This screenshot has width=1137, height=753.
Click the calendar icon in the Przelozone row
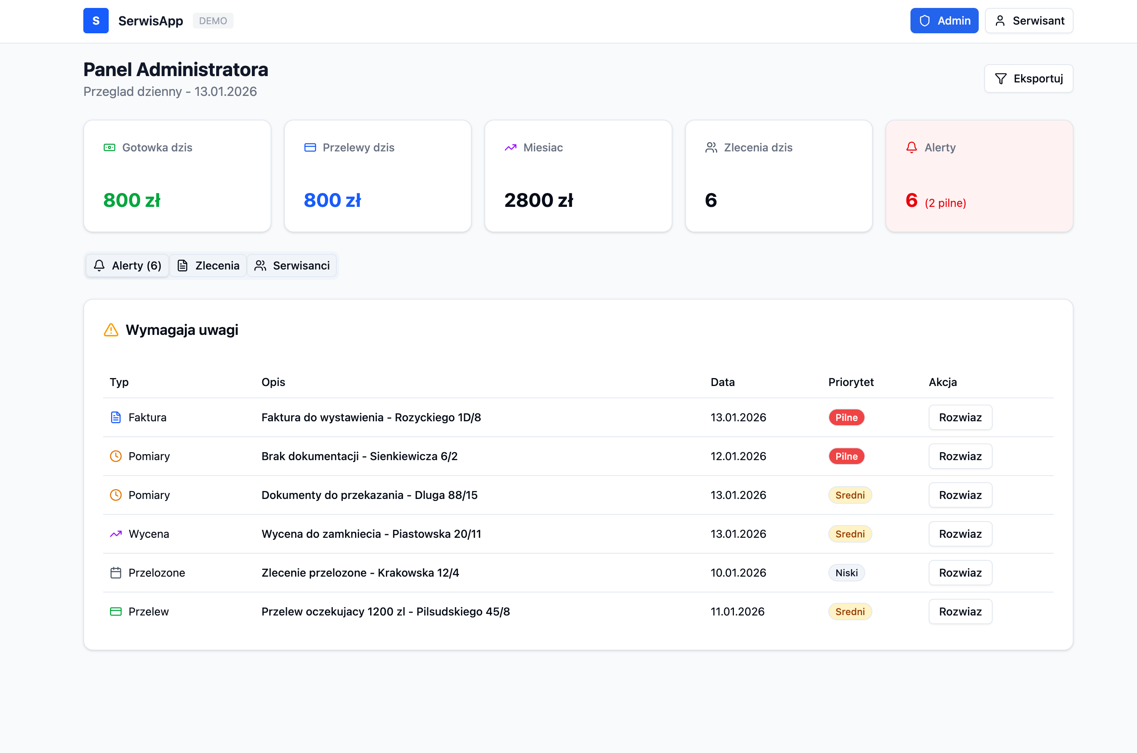(x=116, y=573)
